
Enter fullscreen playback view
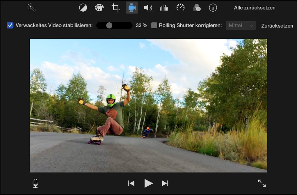pyautogui.click(x=262, y=183)
